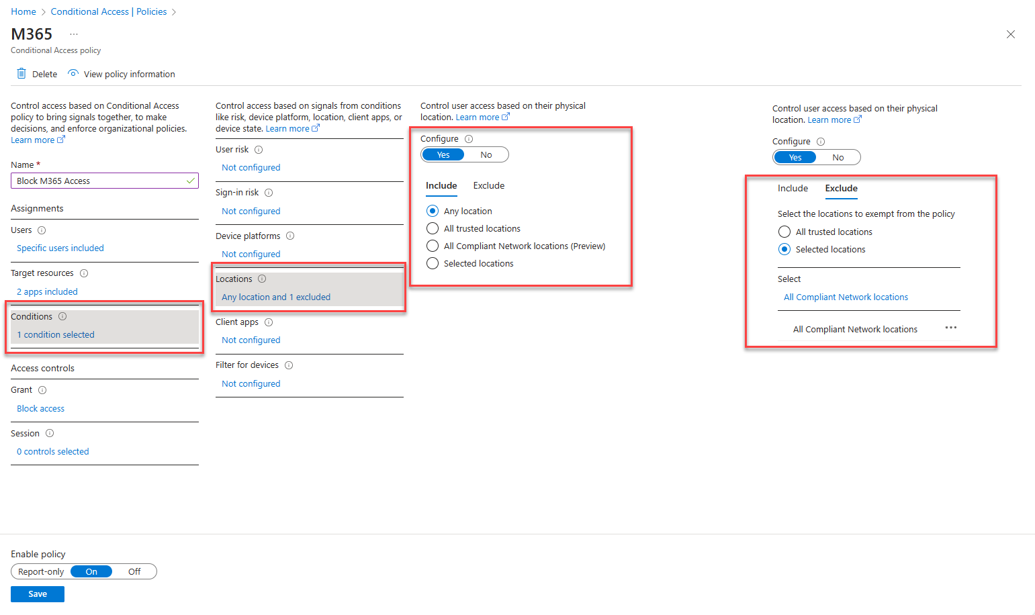The width and height of the screenshot is (1035, 615).
Task: Click the info icon next to Users
Action: [42, 230]
